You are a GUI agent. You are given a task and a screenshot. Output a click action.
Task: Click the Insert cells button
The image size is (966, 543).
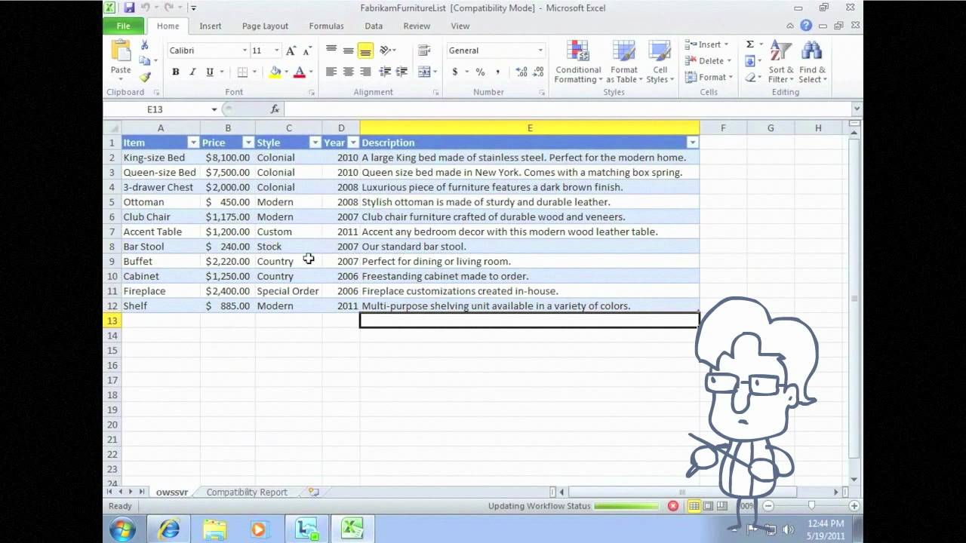tap(708, 44)
